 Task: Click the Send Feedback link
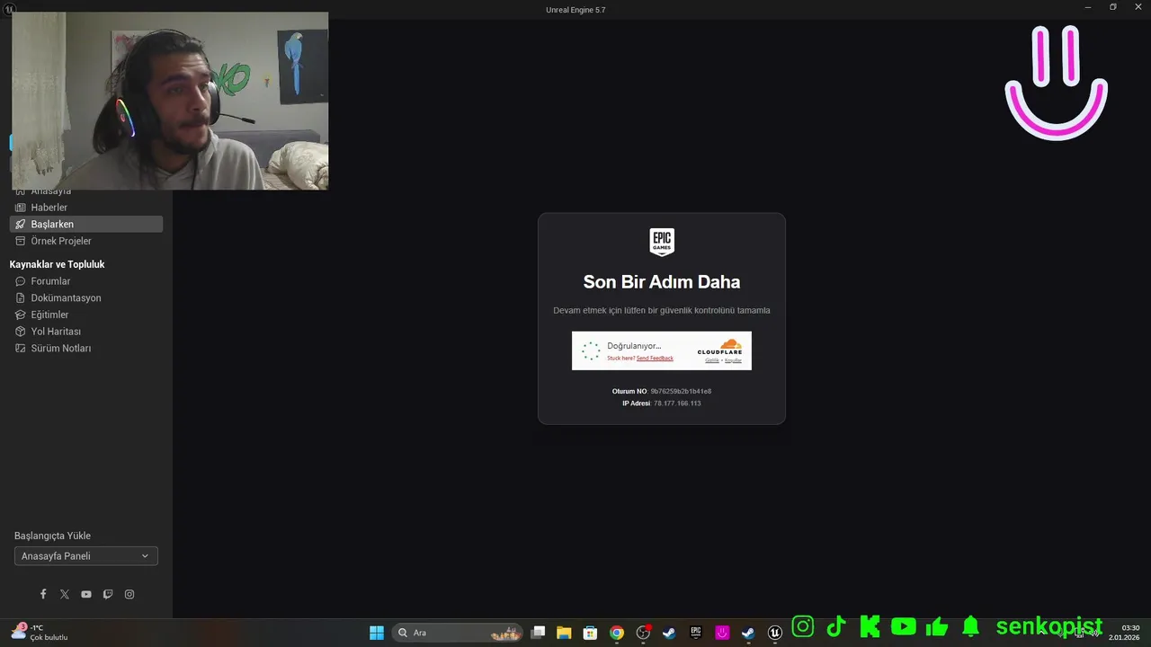click(x=655, y=359)
